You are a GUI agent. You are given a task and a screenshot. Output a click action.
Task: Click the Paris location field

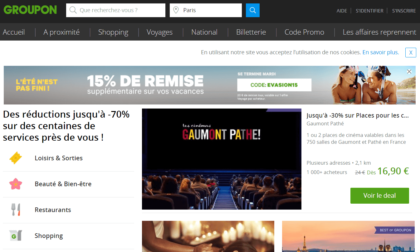click(x=206, y=10)
